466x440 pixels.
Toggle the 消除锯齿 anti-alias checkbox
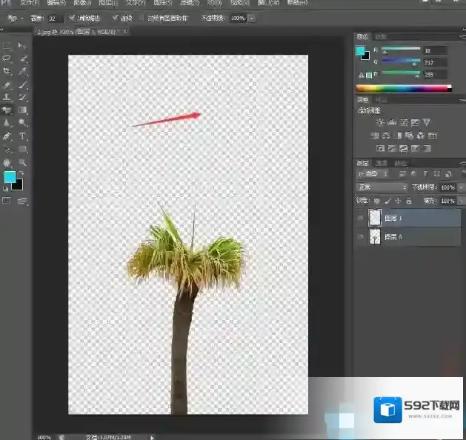coord(72,18)
